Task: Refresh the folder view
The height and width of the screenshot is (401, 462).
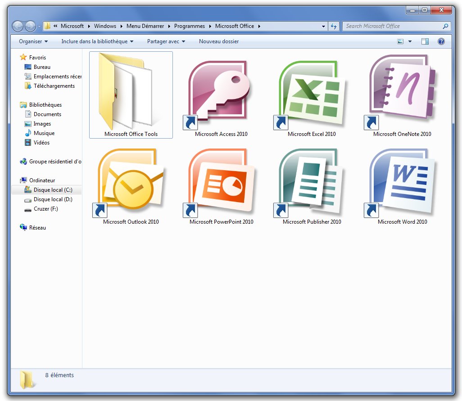Action: (x=334, y=26)
